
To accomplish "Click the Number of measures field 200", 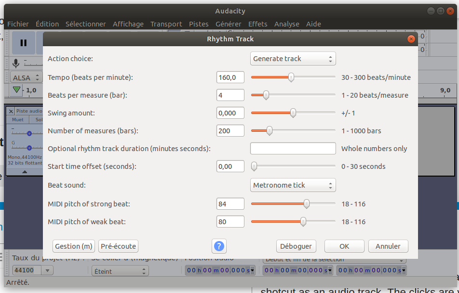I will (230, 131).
